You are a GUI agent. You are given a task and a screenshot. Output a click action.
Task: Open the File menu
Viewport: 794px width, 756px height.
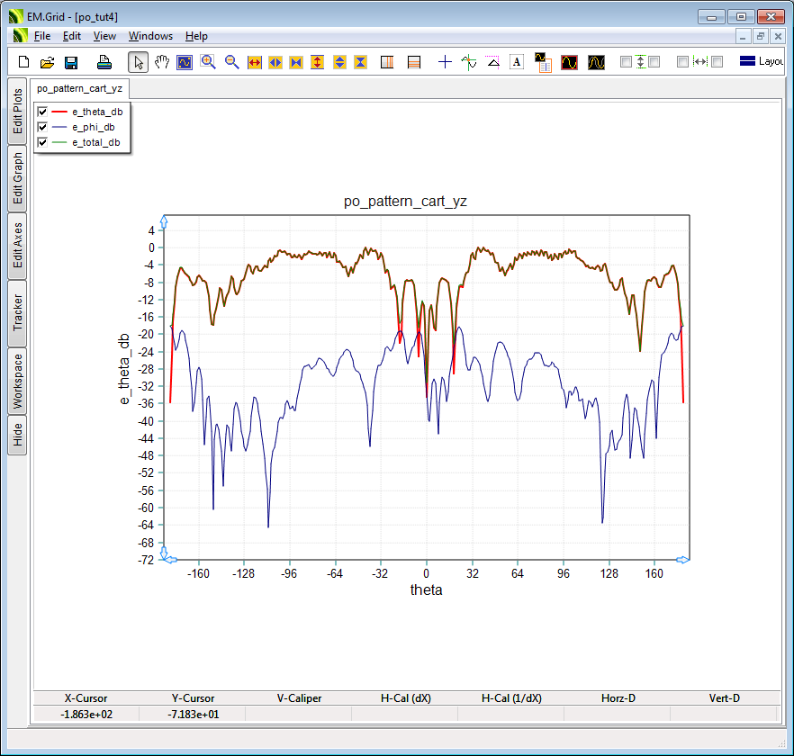(x=42, y=36)
